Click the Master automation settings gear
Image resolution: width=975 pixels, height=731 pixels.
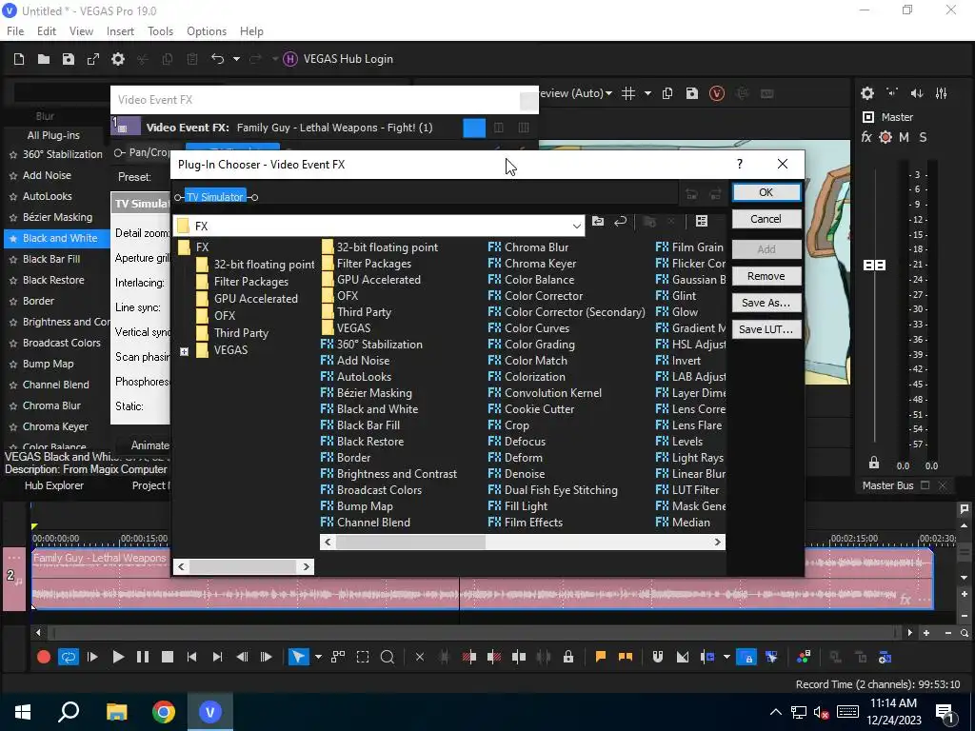tap(885, 137)
